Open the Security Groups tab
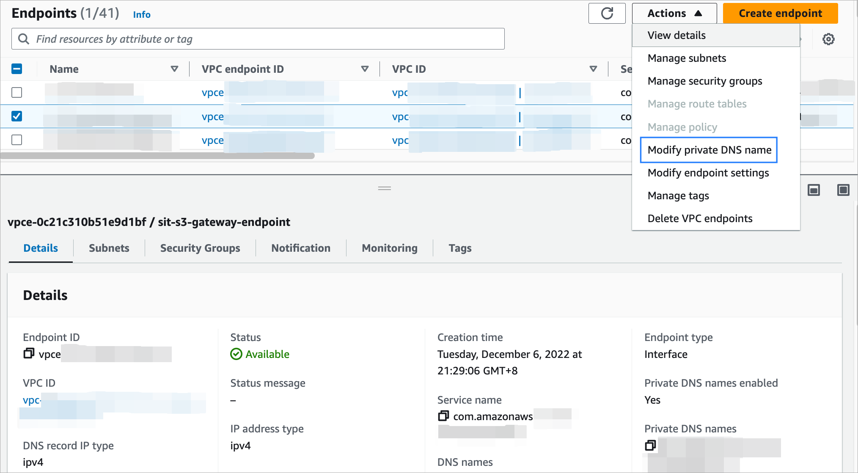Screen dimensions: 858x473 click(x=200, y=248)
